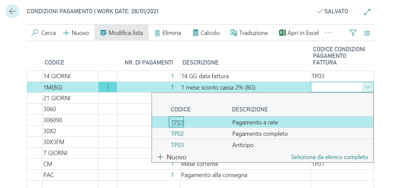This screenshot has width=395, height=188.
Task: Choose the Pagamento completo option
Action: 260,134
